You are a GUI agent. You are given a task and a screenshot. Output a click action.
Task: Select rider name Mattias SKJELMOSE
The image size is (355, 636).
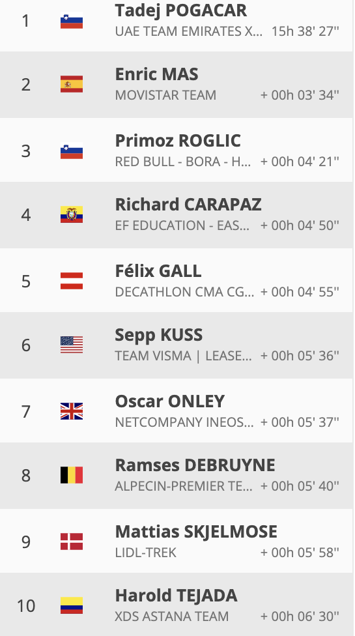coord(196,532)
